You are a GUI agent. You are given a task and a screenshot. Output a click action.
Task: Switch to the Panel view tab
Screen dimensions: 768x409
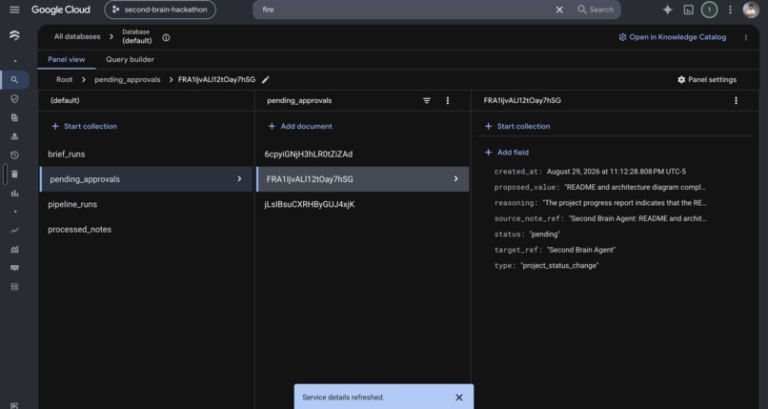coord(67,59)
